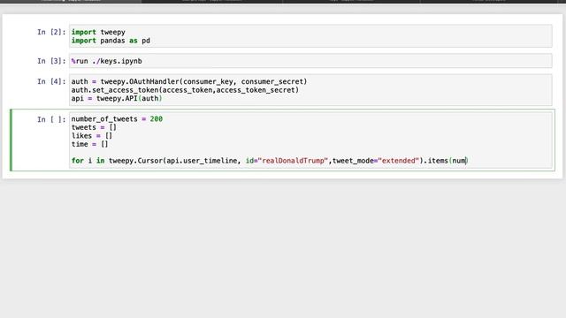Click the value 200 in the active cell

[157, 119]
